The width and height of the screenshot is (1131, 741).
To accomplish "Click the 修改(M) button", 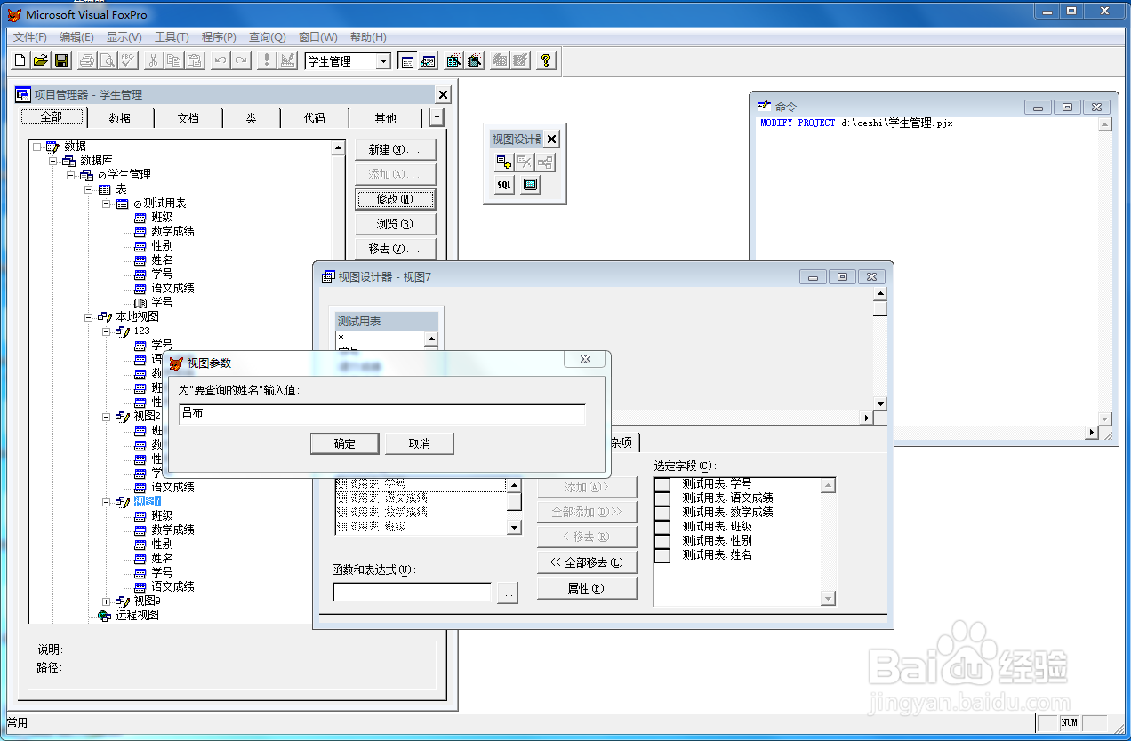I will [395, 198].
